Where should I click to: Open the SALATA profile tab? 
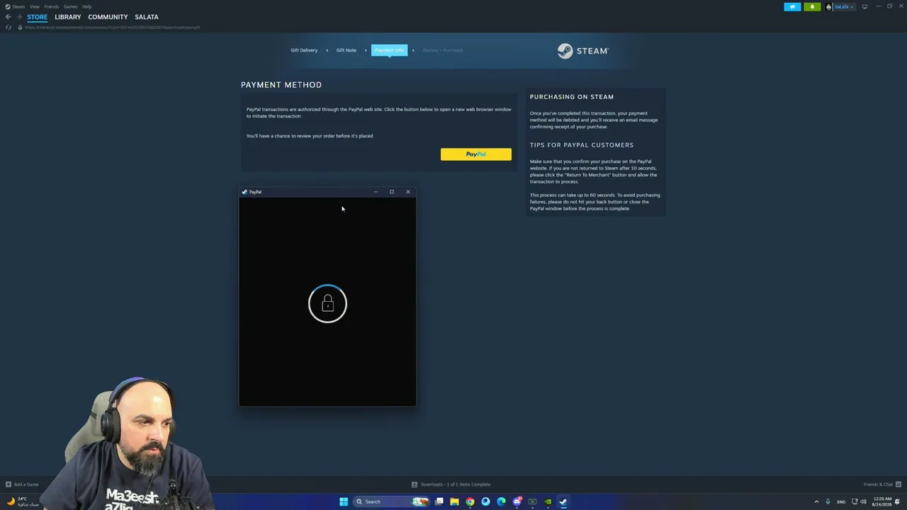point(147,17)
